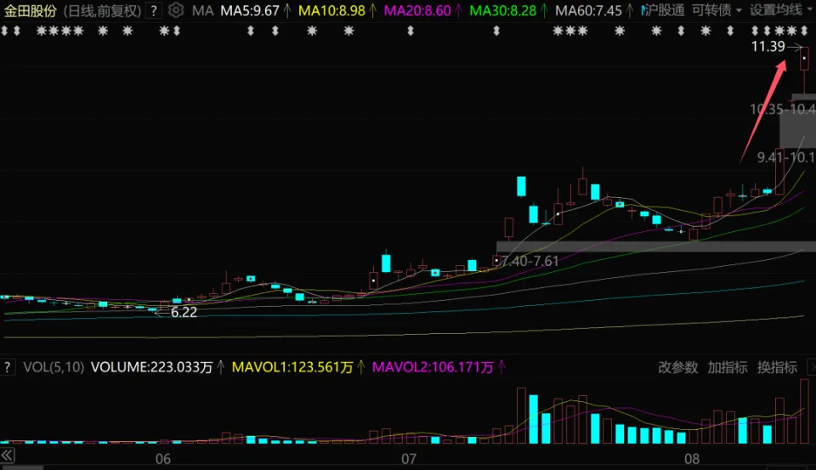Click the double-left chevron icon at bottom
Image resolution: width=816 pixels, height=470 pixels.
point(8,456)
